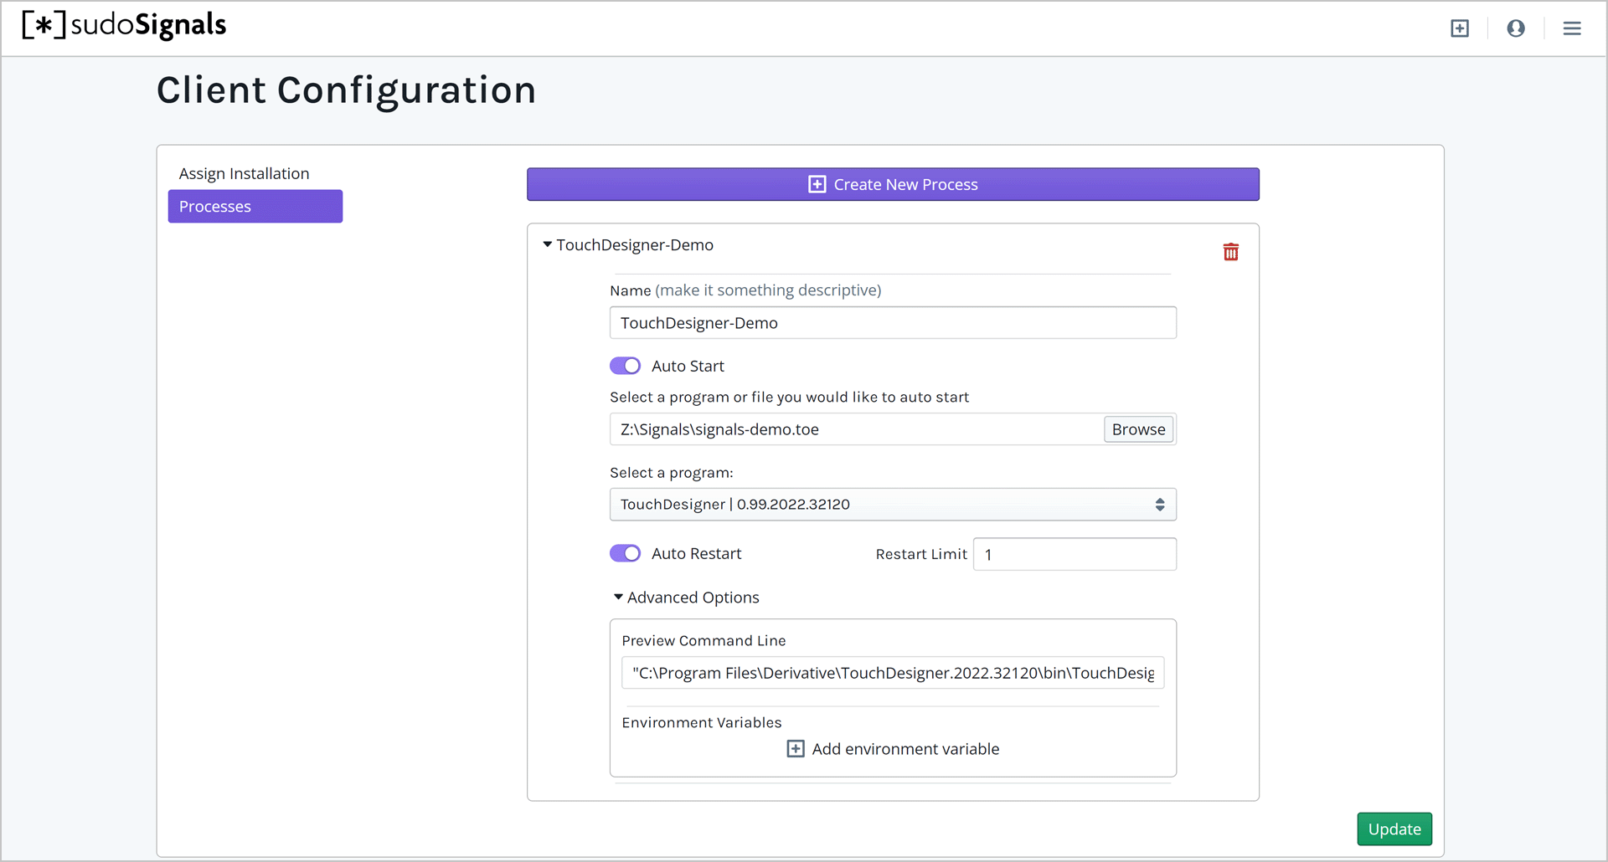This screenshot has height=862, width=1608.
Task: Click the Name input field
Action: [893, 323]
